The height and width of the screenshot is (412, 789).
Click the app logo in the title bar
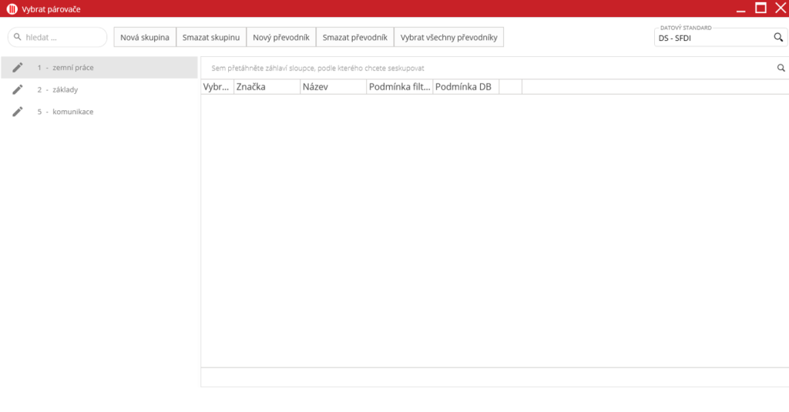(12, 8)
